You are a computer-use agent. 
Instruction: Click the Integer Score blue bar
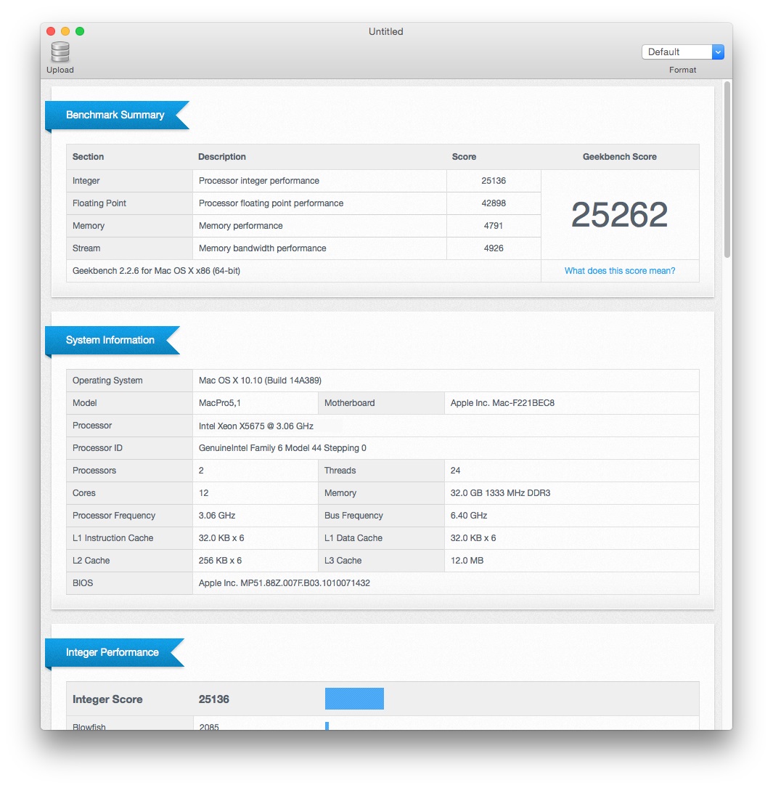click(354, 699)
